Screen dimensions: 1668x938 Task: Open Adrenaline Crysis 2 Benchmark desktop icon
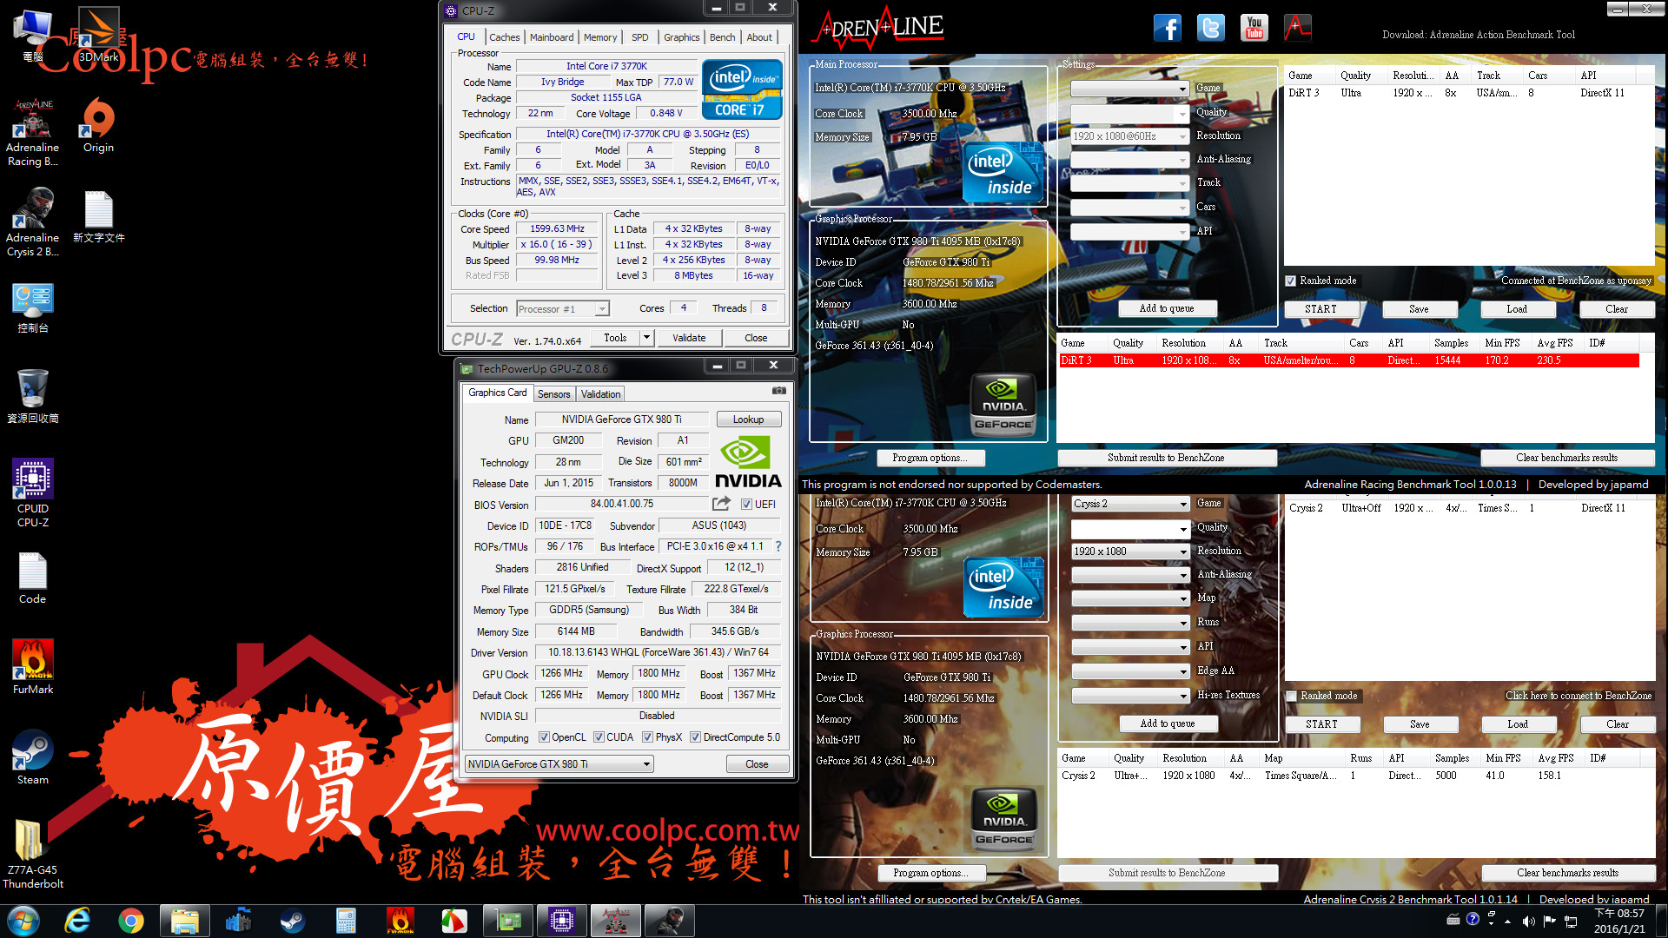tap(33, 223)
